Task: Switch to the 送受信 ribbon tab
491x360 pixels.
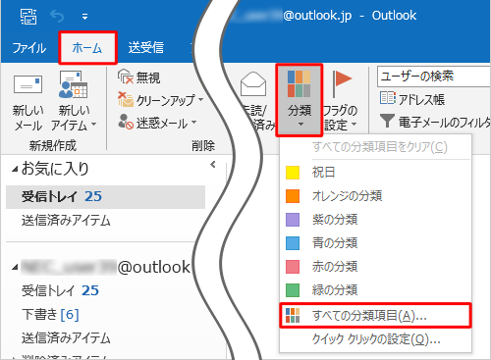Action: pyautogui.click(x=146, y=48)
